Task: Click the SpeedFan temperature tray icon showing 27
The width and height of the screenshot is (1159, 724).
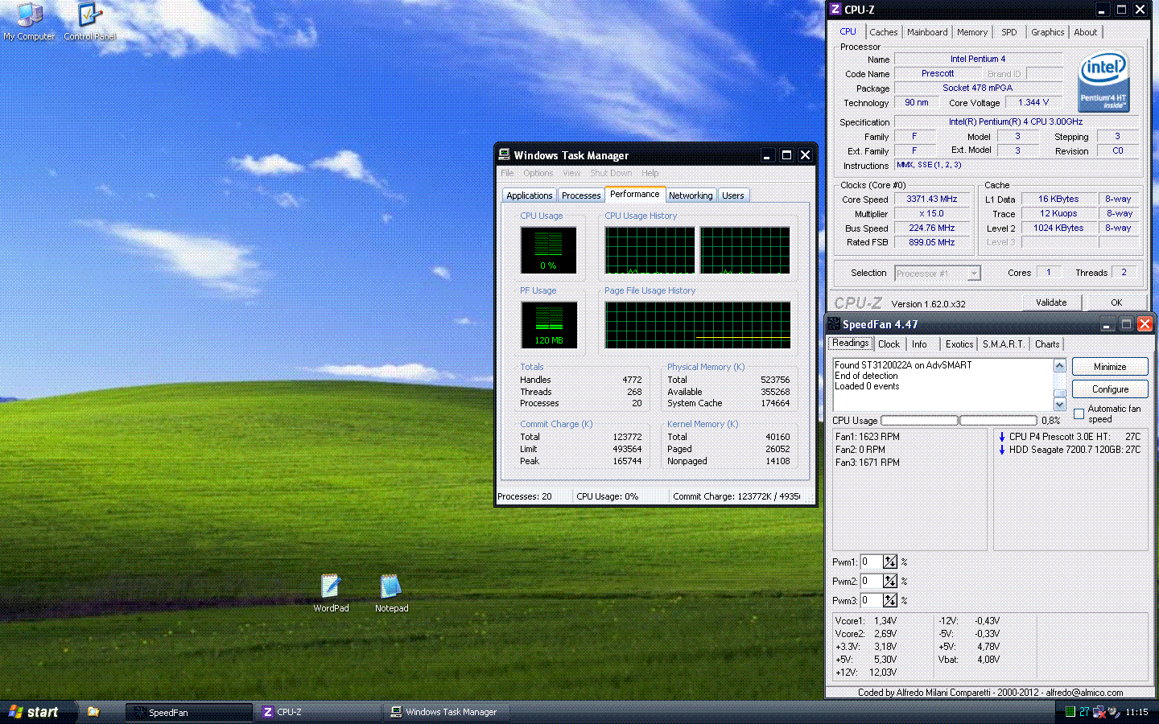Action: [x=1084, y=712]
